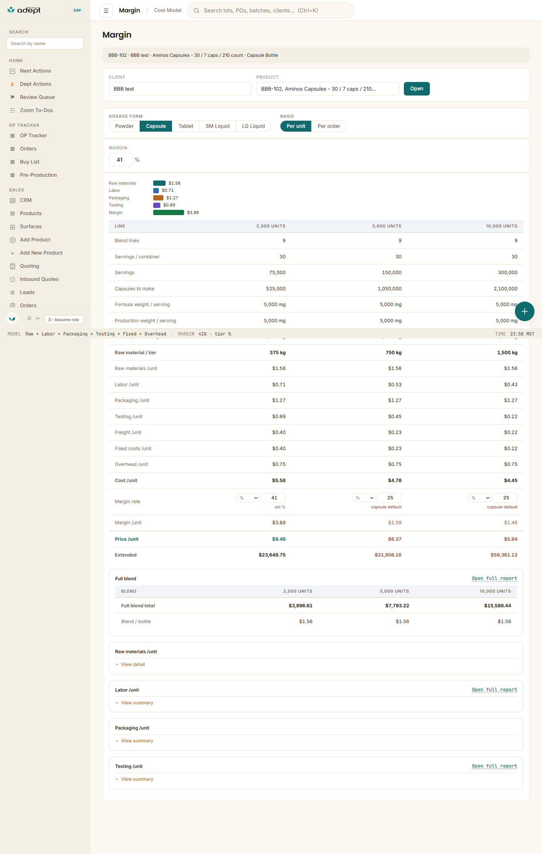Click the Inbound Quotes clock icon

tap(12, 279)
